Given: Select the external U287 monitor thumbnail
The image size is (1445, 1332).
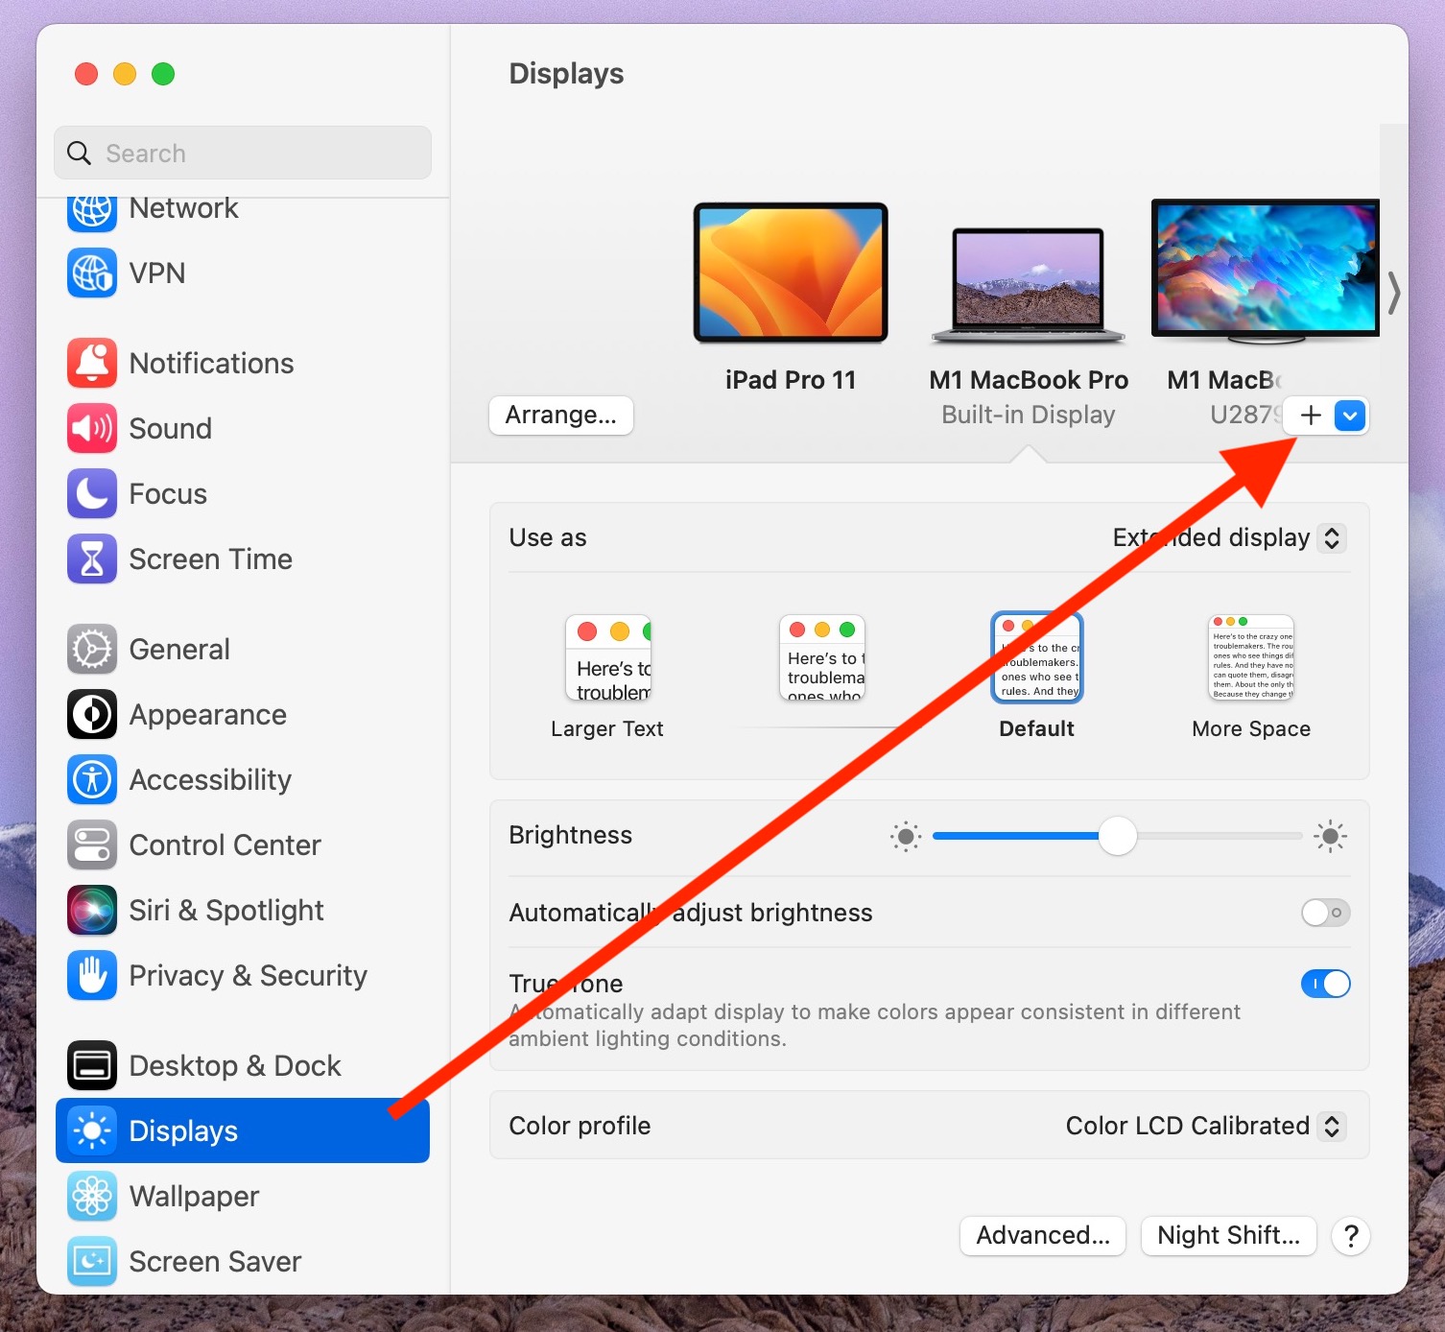Looking at the screenshot, I should 1265,272.
